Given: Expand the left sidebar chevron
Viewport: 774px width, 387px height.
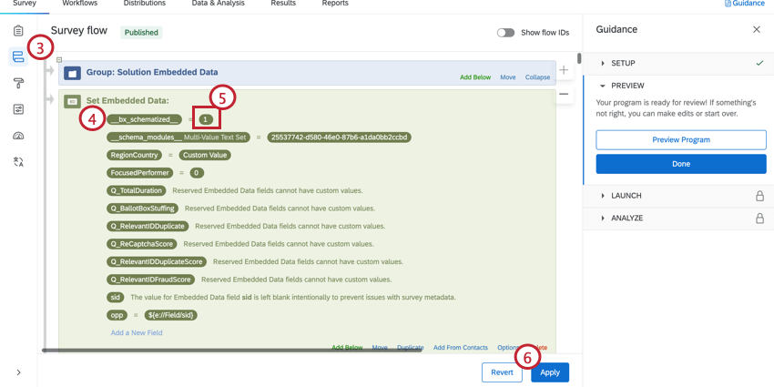Looking at the screenshot, I should 18,372.
